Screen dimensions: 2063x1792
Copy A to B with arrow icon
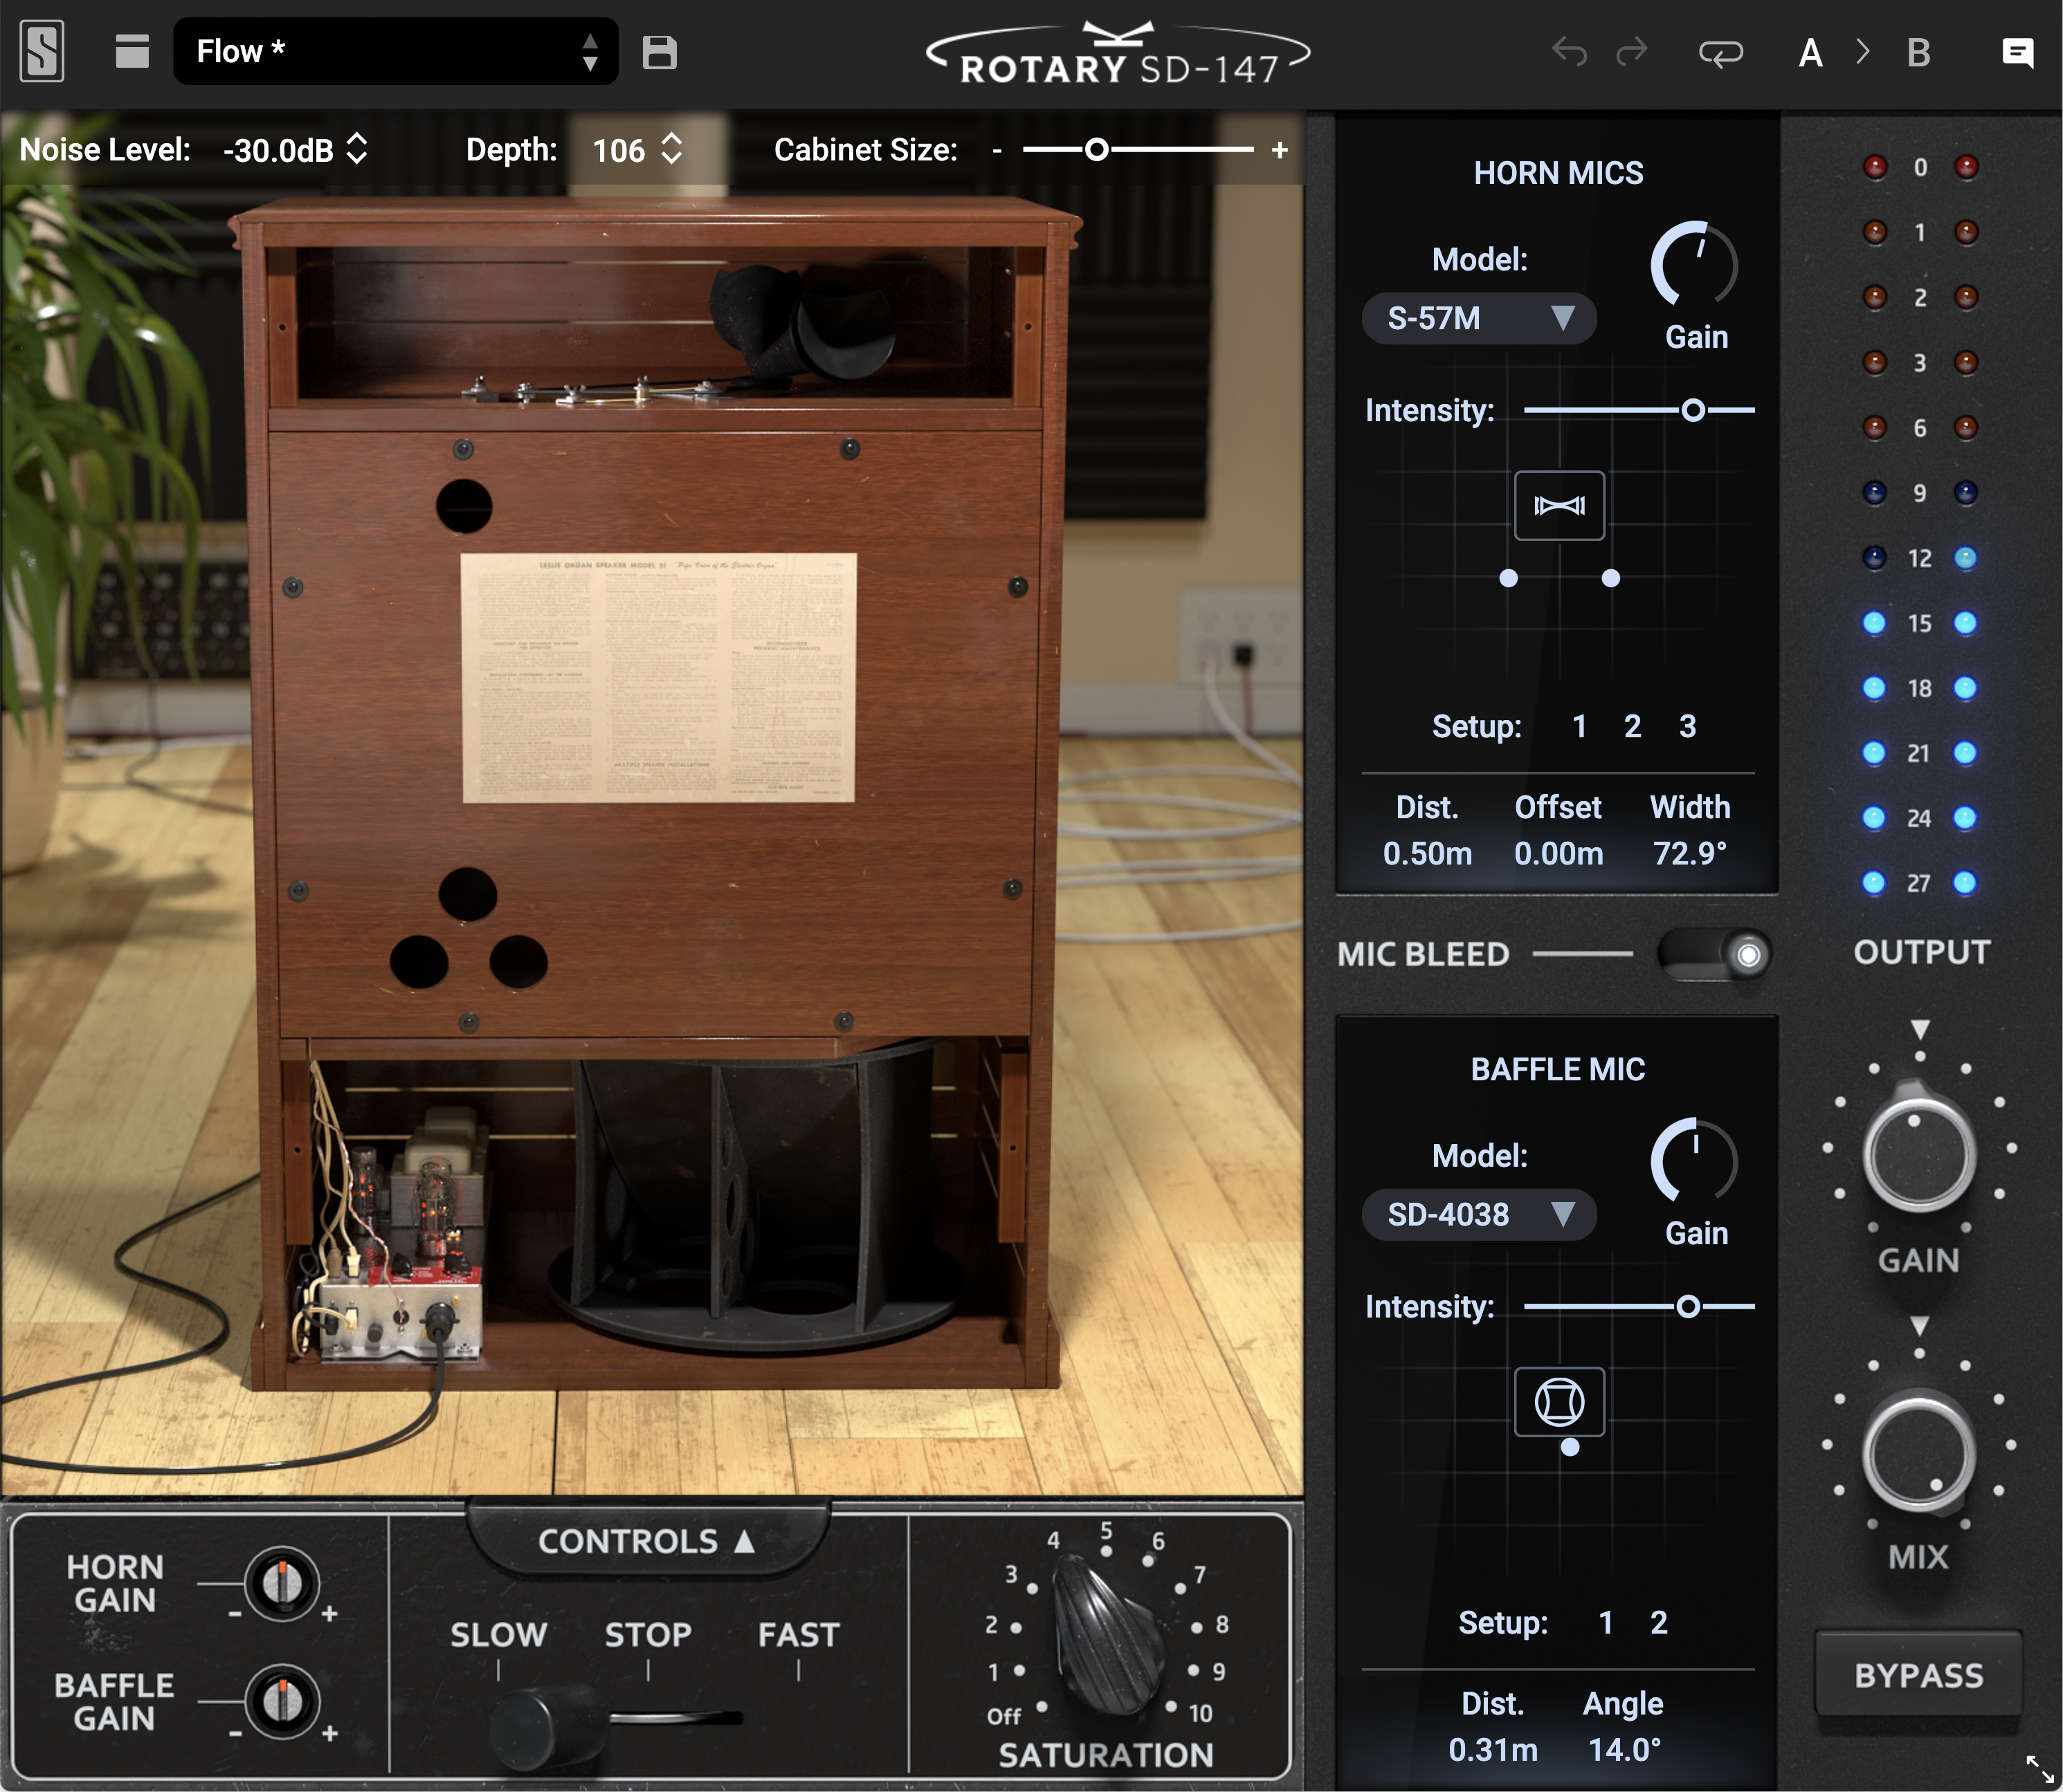[1862, 52]
